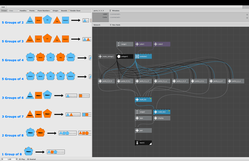Select the polygon1 node
Viewport: 249px width, 161px height.
pos(125,57)
